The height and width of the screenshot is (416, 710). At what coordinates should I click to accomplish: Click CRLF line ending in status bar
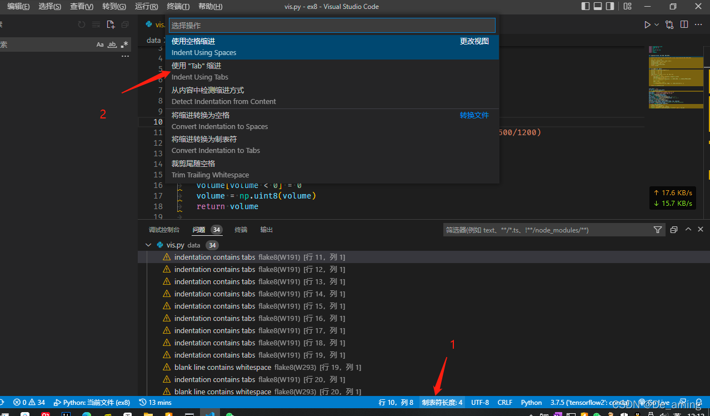pyautogui.click(x=505, y=402)
